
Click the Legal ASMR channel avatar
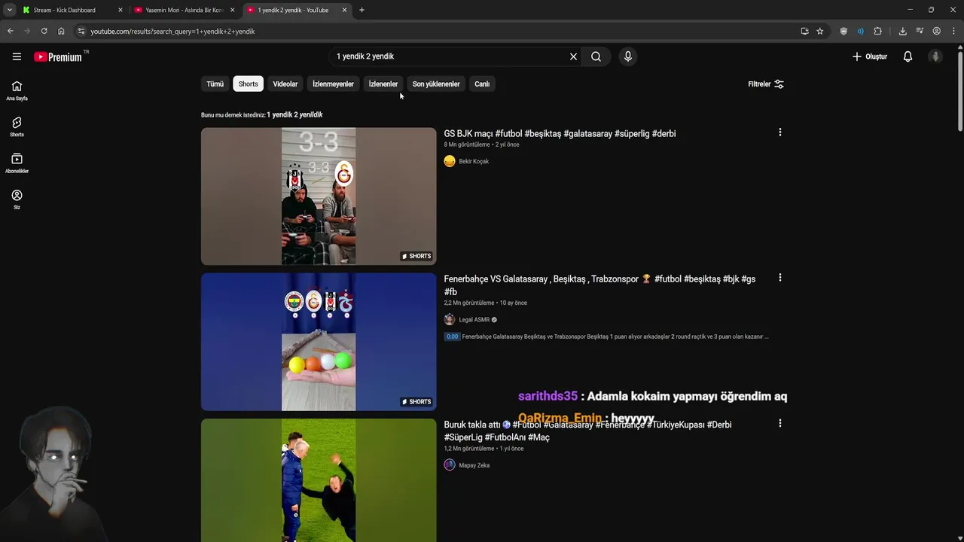(x=450, y=320)
